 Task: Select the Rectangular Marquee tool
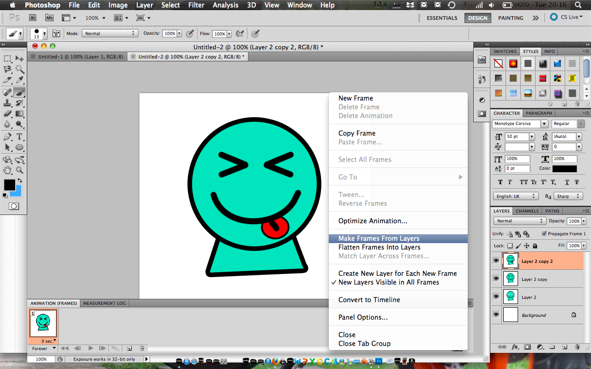click(7, 59)
